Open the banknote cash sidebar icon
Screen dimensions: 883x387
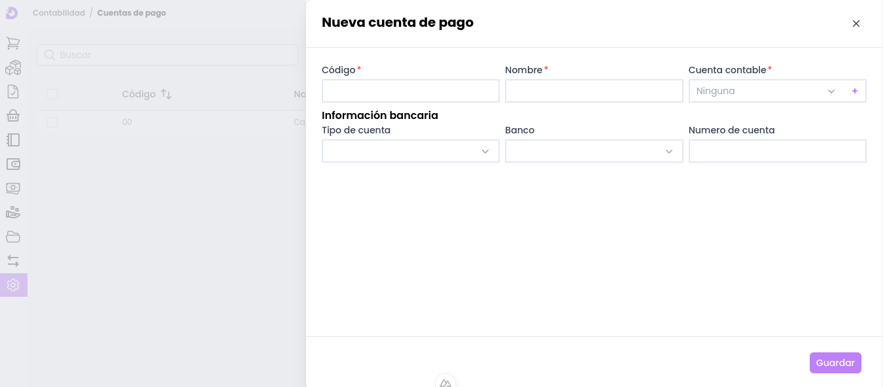13,188
